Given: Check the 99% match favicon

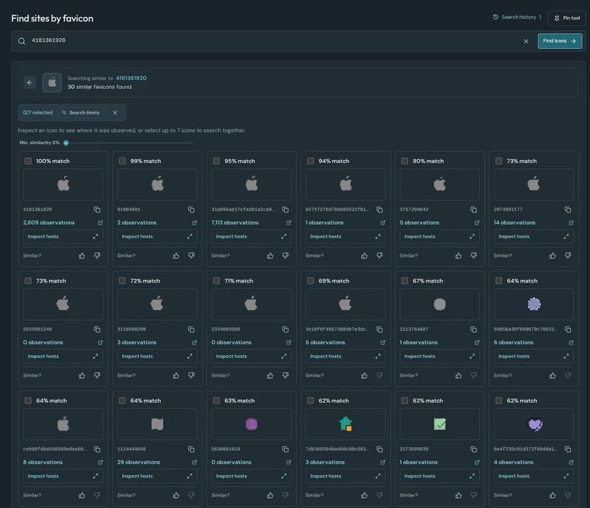Looking at the screenshot, I should point(122,161).
